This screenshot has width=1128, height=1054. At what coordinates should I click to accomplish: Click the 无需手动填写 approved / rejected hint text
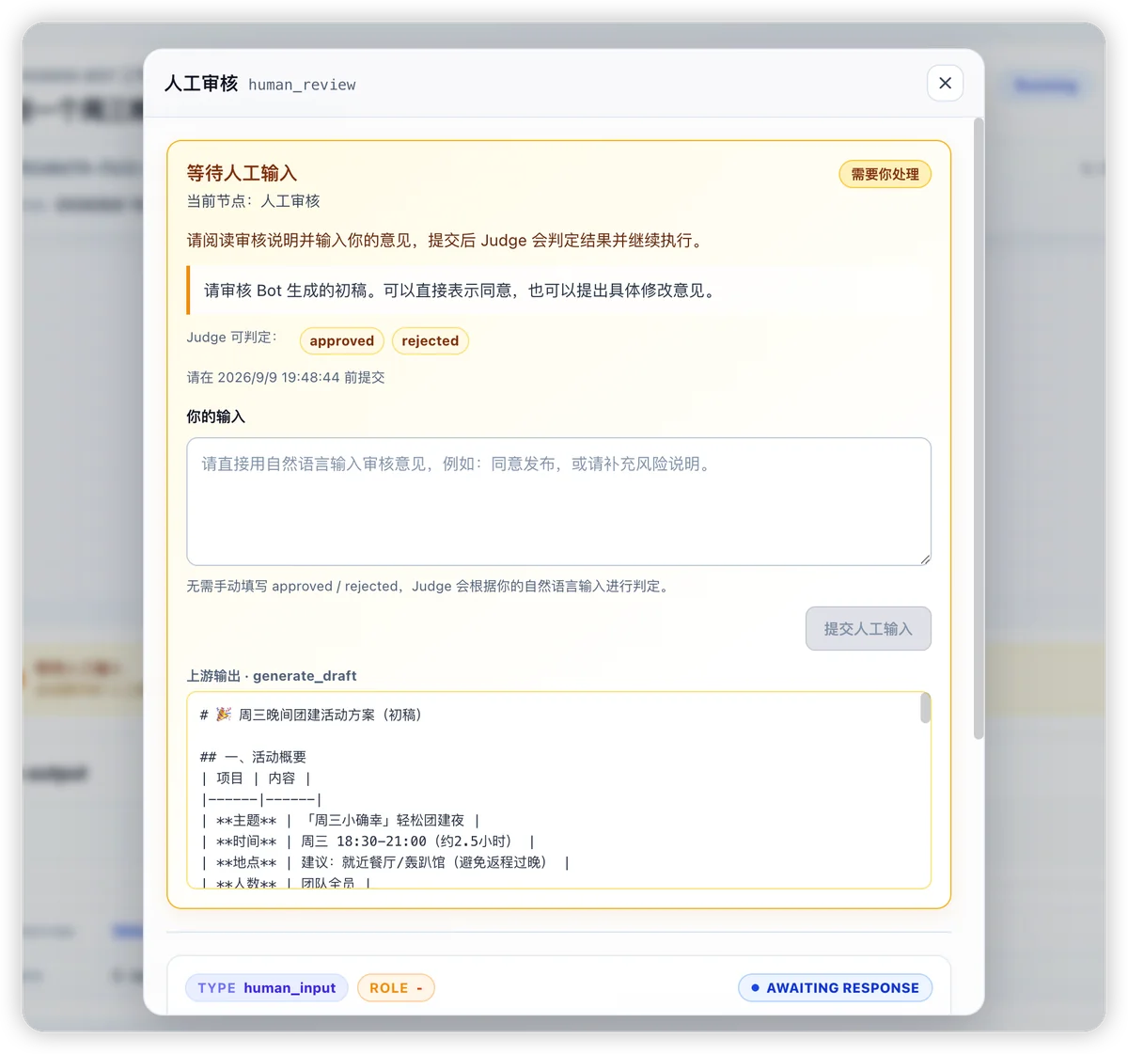pyautogui.click(x=430, y=586)
